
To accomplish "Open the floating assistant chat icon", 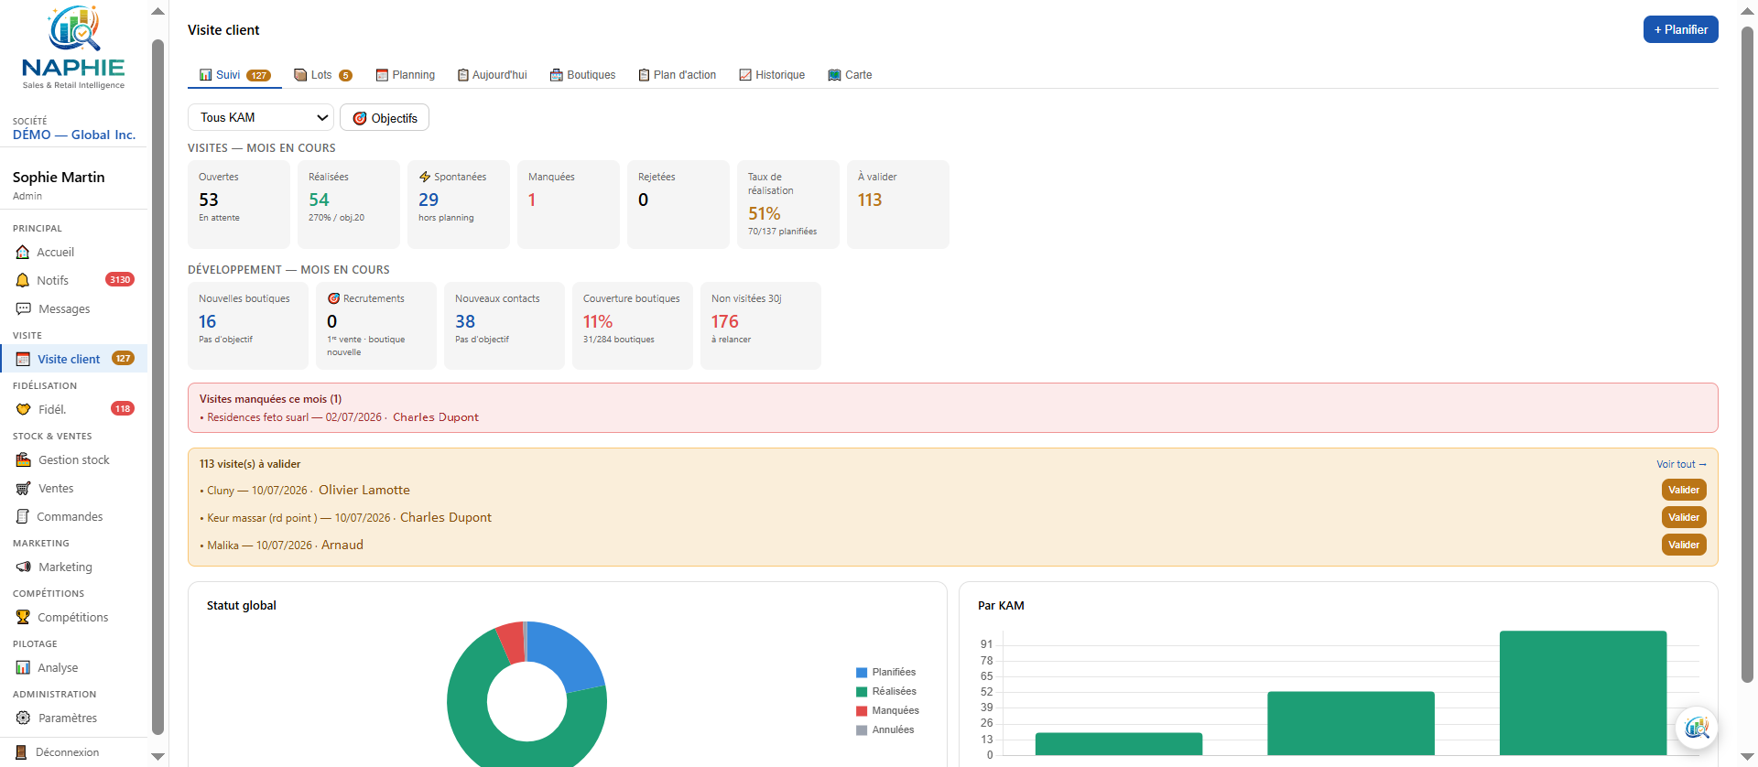I will (1697, 728).
